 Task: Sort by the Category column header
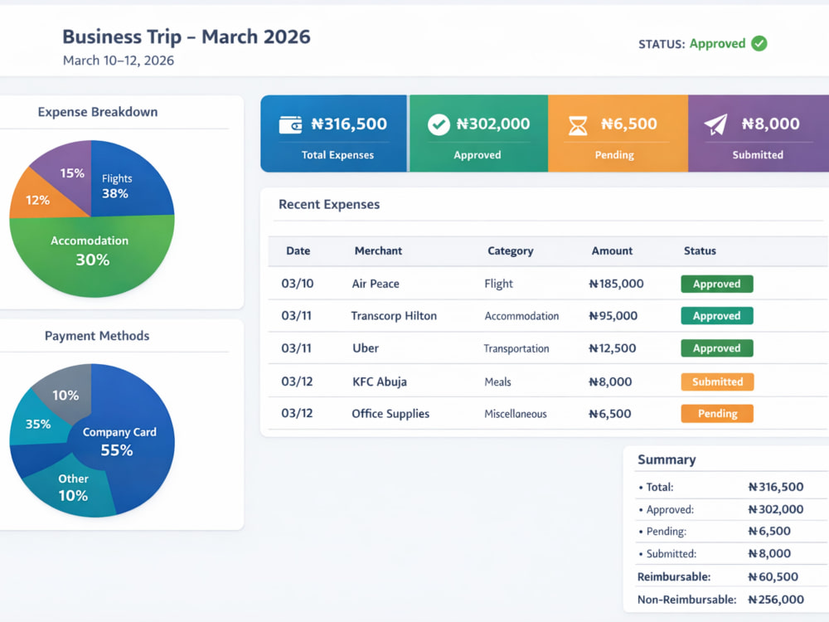510,251
